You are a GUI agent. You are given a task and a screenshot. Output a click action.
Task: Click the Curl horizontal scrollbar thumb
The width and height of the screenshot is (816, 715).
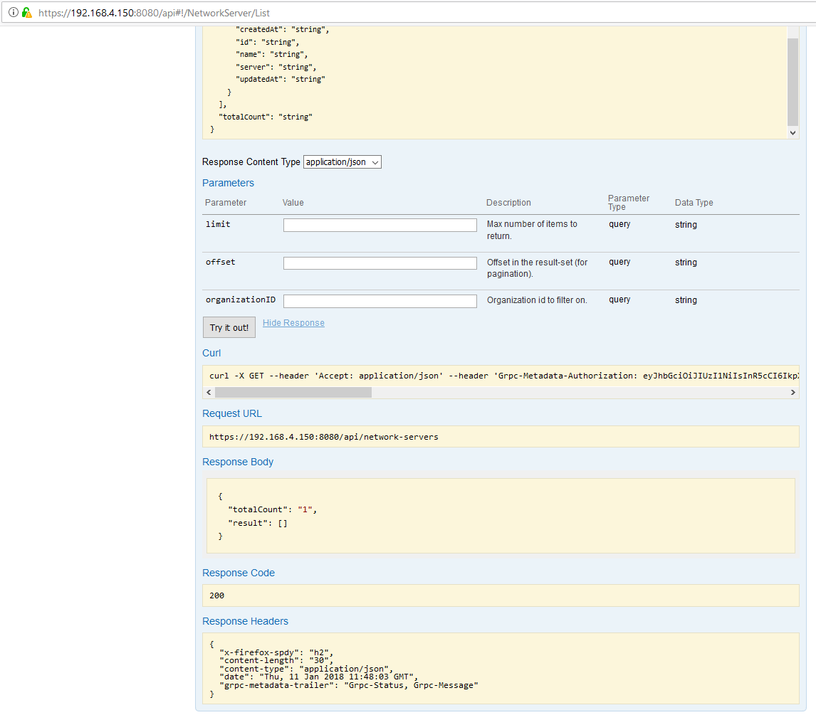click(x=293, y=393)
